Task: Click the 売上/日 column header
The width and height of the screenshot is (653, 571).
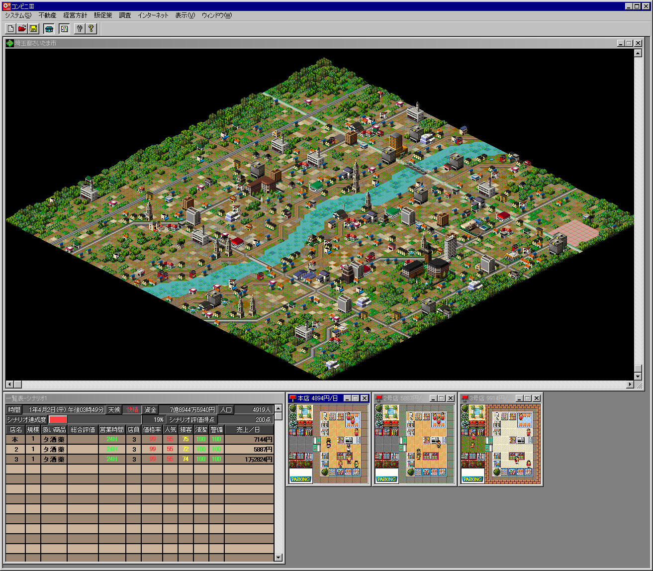Action: (249, 429)
